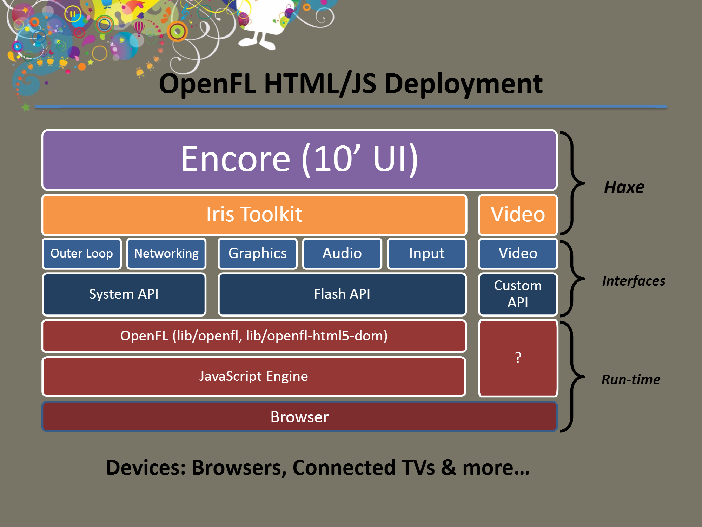
Task: Select the blue Video interface box
Action: pos(518,254)
